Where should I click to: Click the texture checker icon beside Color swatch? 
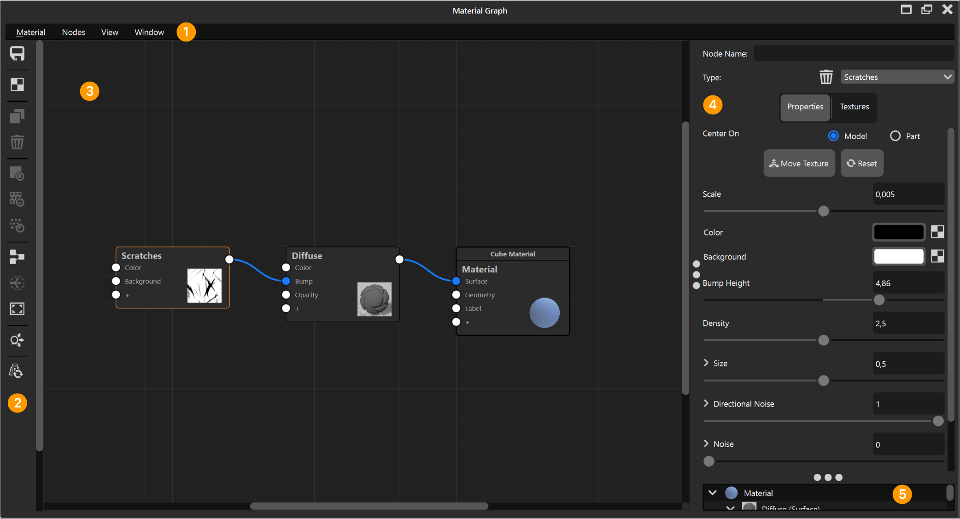937,232
